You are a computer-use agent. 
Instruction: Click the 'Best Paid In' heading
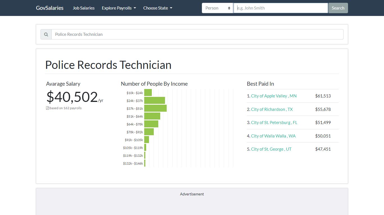(260, 84)
